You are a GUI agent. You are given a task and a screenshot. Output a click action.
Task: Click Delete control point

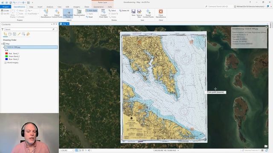click(x=112, y=17)
